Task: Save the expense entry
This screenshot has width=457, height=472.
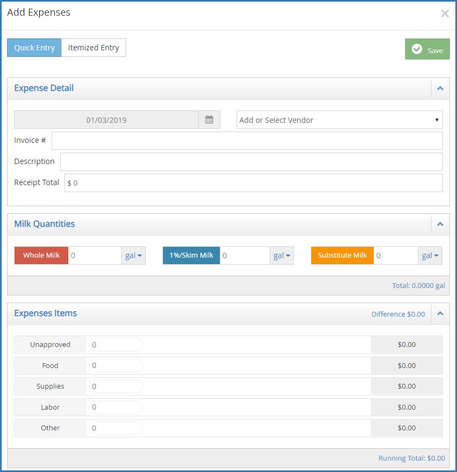Action: tap(427, 49)
